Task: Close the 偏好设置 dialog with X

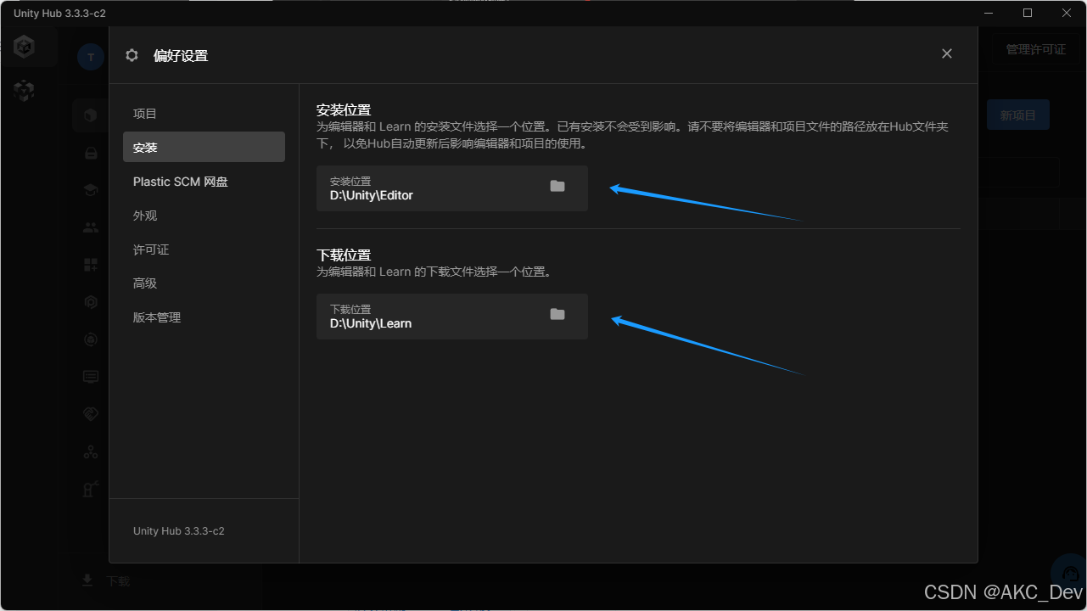Action: [947, 53]
